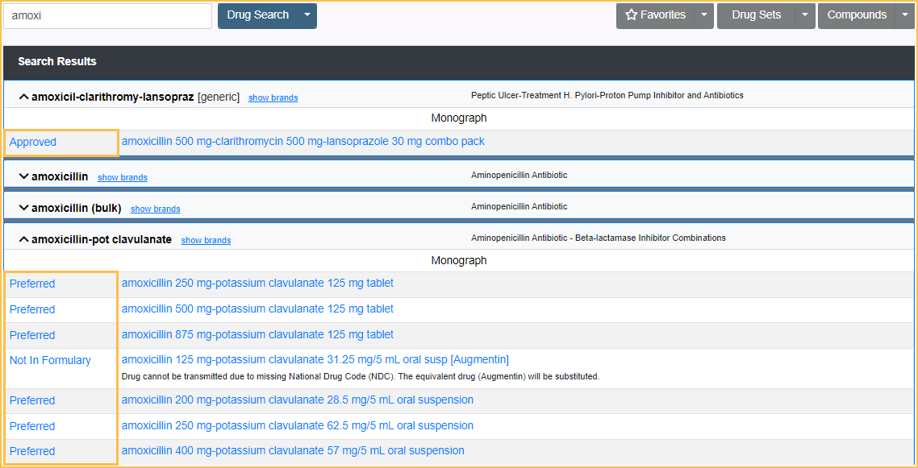Viewport: 918px width, 468px height.
Task: Click the Drug Search button
Action: coord(257,15)
